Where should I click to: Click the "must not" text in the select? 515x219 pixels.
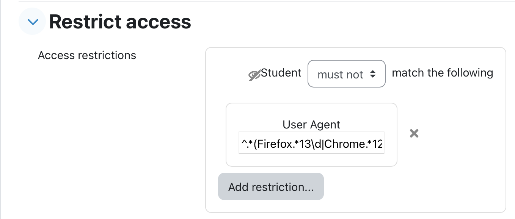[x=340, y=75]
